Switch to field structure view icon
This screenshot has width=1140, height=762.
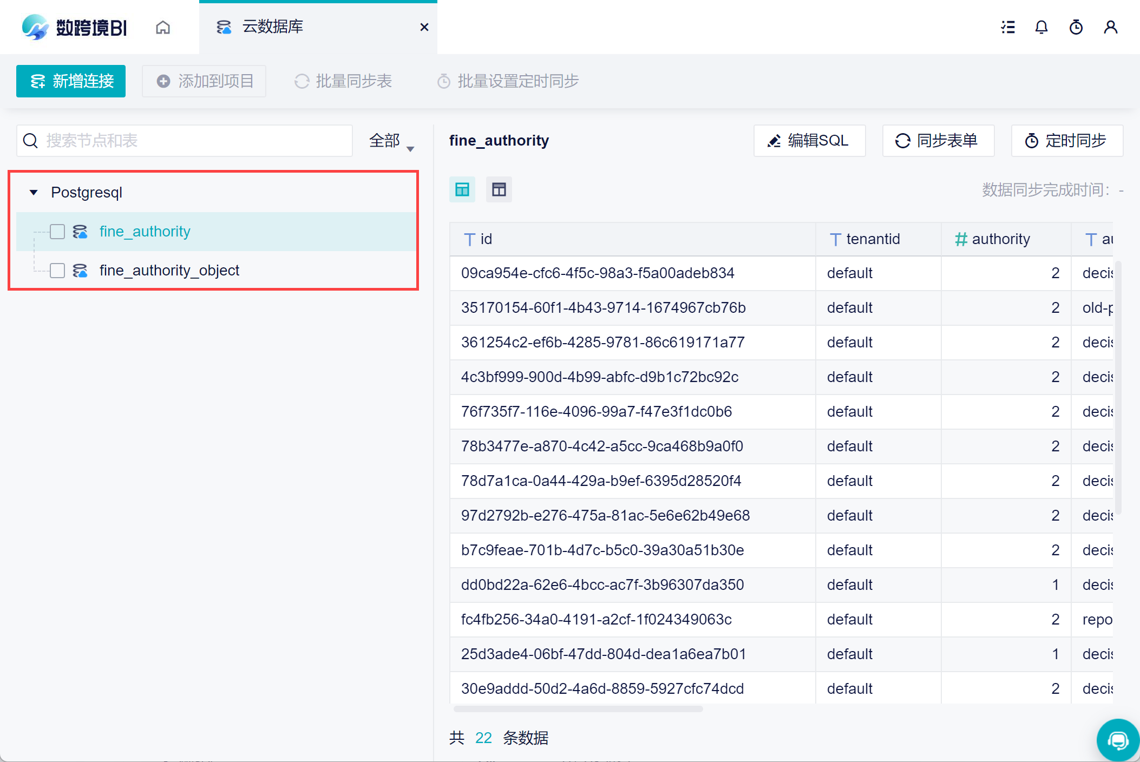pos(499,189)
